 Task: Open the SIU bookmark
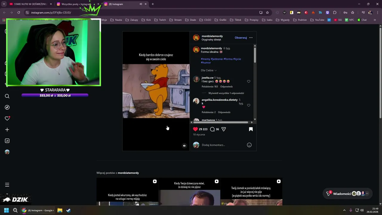[338, 20]
